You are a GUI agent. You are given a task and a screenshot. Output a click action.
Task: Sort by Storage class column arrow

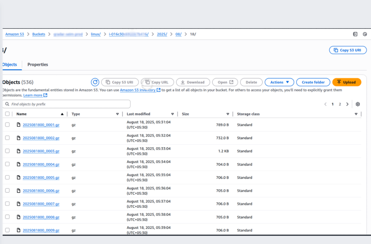[x=356, y=114]
